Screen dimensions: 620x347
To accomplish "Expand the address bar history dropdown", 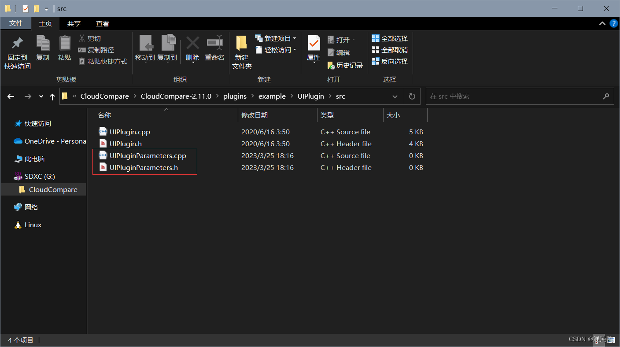I will [395, 96].
